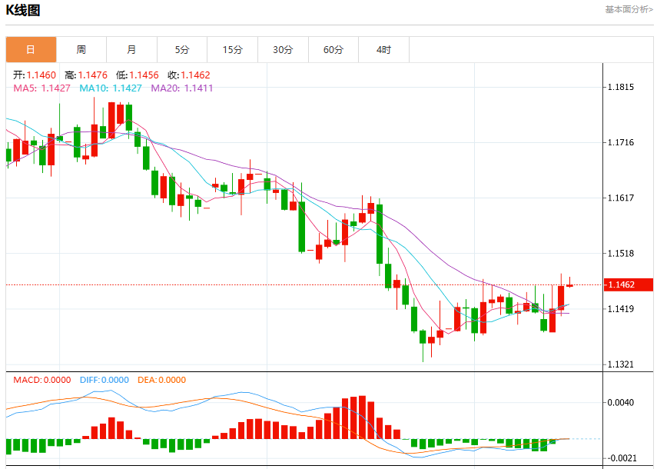Click the tallest red MACD histogram bar
Viewport: 657px width, 469px height.
point(363,417)
